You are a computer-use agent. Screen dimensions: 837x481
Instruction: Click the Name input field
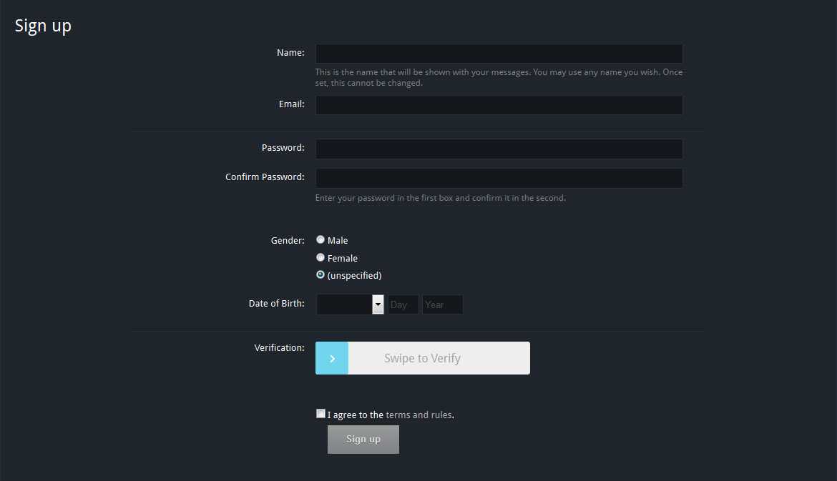(x=499, y=54)
